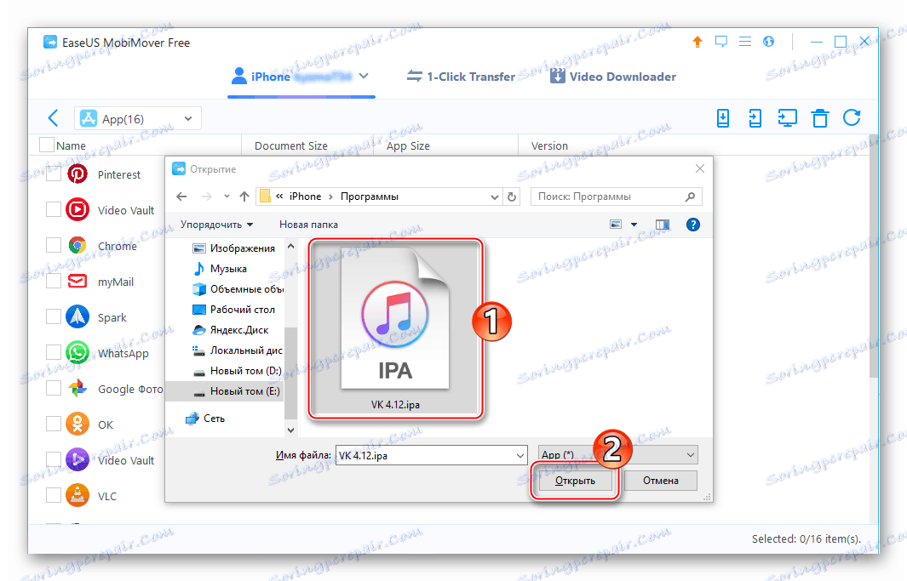Click the Chrome app icon
This screenshot has height=581, width=907.
[77, 246]
